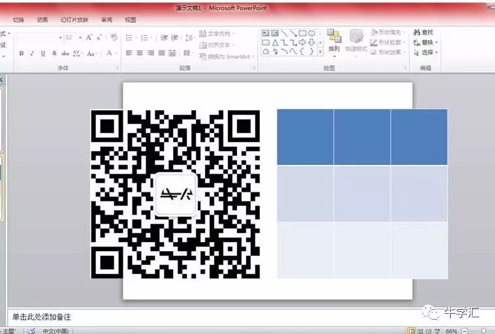This screenshot has width=495, height=334.
Task: Select the down block arrow shape
Action: 311,42
